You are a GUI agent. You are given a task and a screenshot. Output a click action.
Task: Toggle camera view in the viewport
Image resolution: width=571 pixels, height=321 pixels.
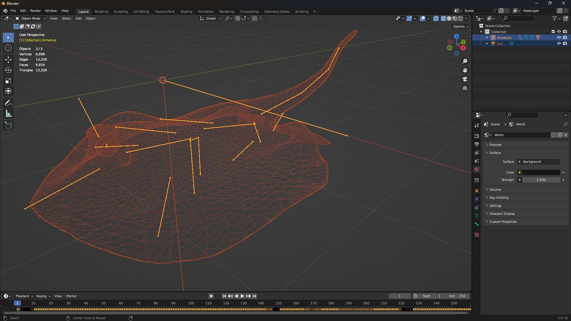point(465,79)
